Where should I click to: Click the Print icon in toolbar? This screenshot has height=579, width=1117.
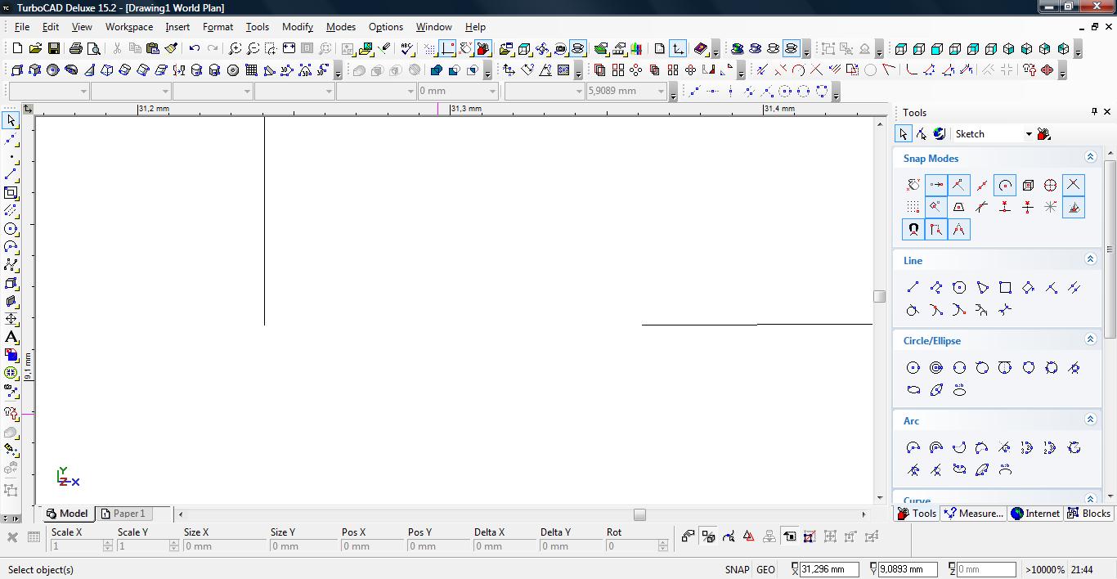76,49
